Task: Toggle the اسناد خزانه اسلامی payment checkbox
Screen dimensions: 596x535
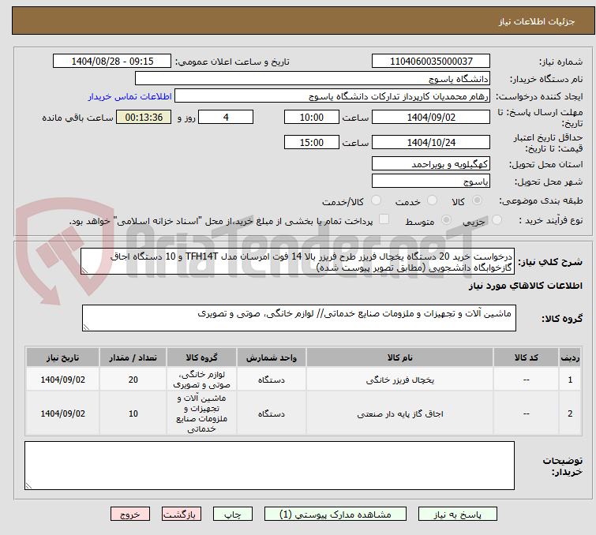Action: click(384, 219)
